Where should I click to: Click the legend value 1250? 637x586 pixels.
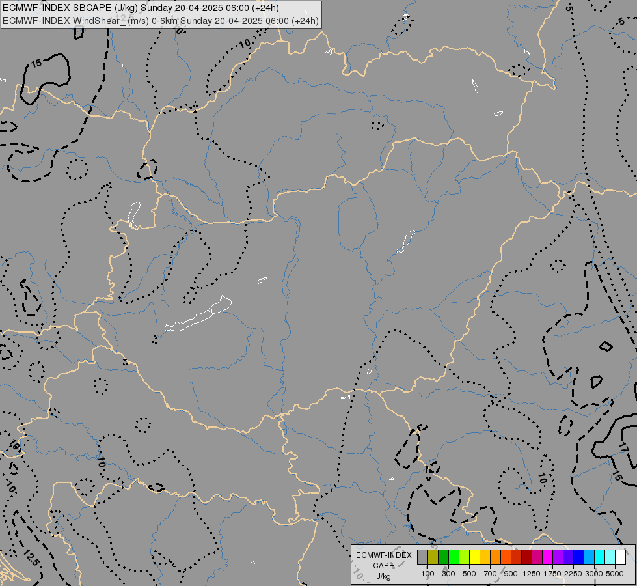pyautogui.click(x=532, y=574)
